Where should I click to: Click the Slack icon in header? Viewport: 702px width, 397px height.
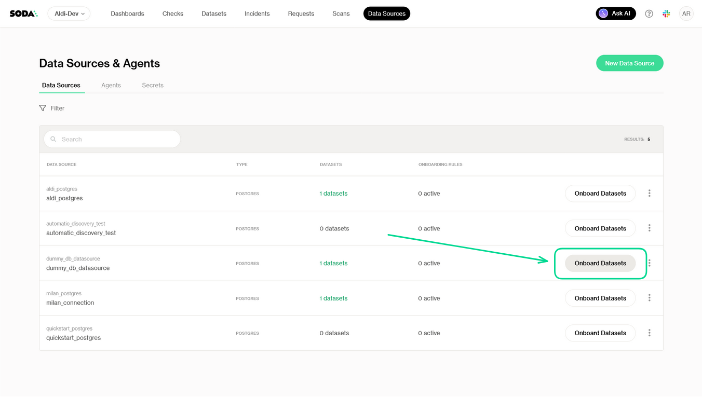666,14
